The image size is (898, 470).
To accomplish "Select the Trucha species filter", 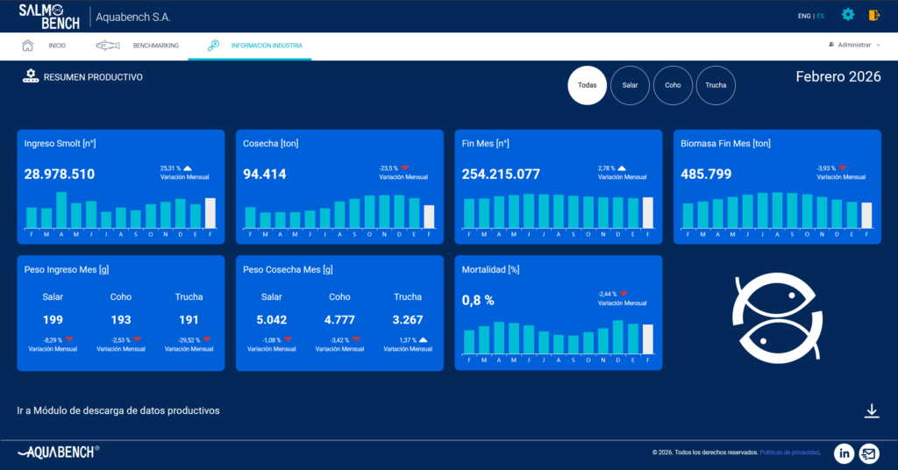I will tap(716, 86).
